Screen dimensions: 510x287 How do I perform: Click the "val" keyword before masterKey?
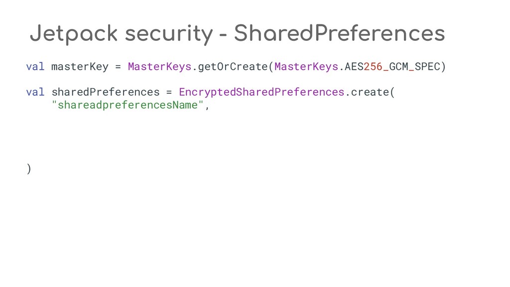(x=35, y=66)
